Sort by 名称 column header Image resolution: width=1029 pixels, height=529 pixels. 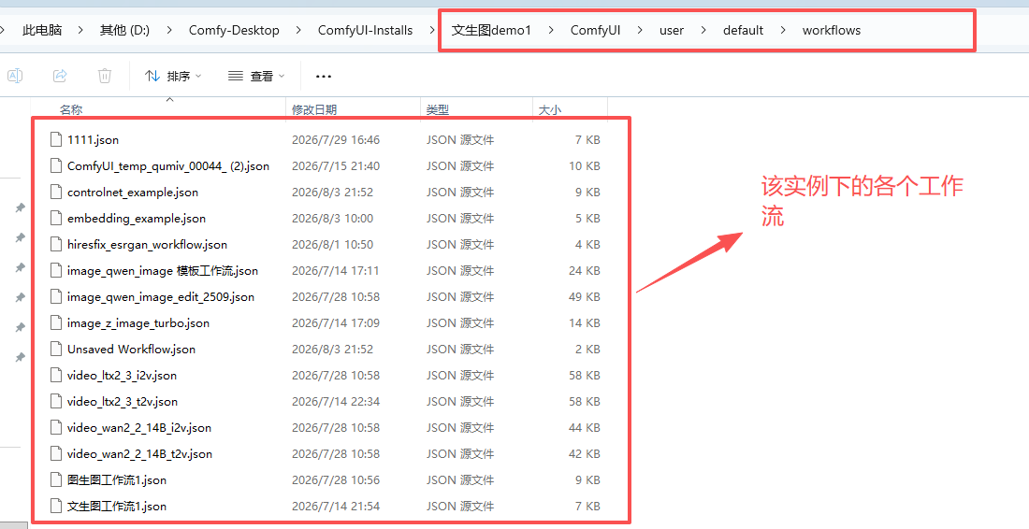pos(71,110)
